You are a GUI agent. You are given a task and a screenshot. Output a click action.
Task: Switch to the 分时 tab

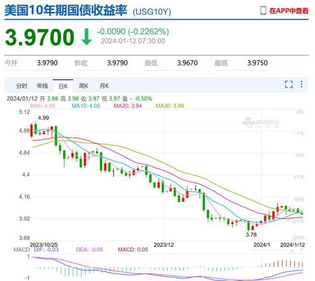click(21, 86)
